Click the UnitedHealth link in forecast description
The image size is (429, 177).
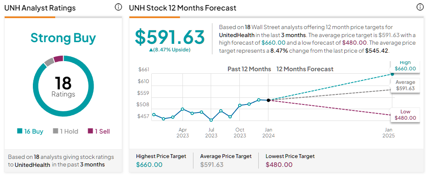pos(236,35)
